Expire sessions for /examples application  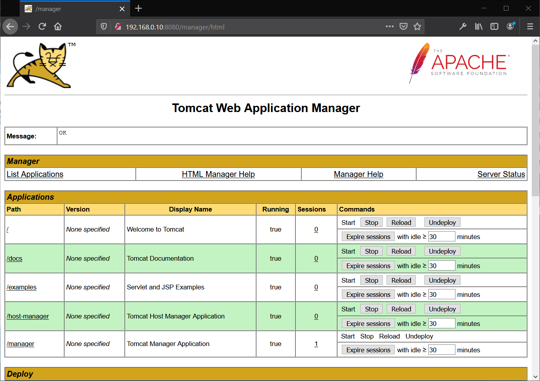(368, 294)
